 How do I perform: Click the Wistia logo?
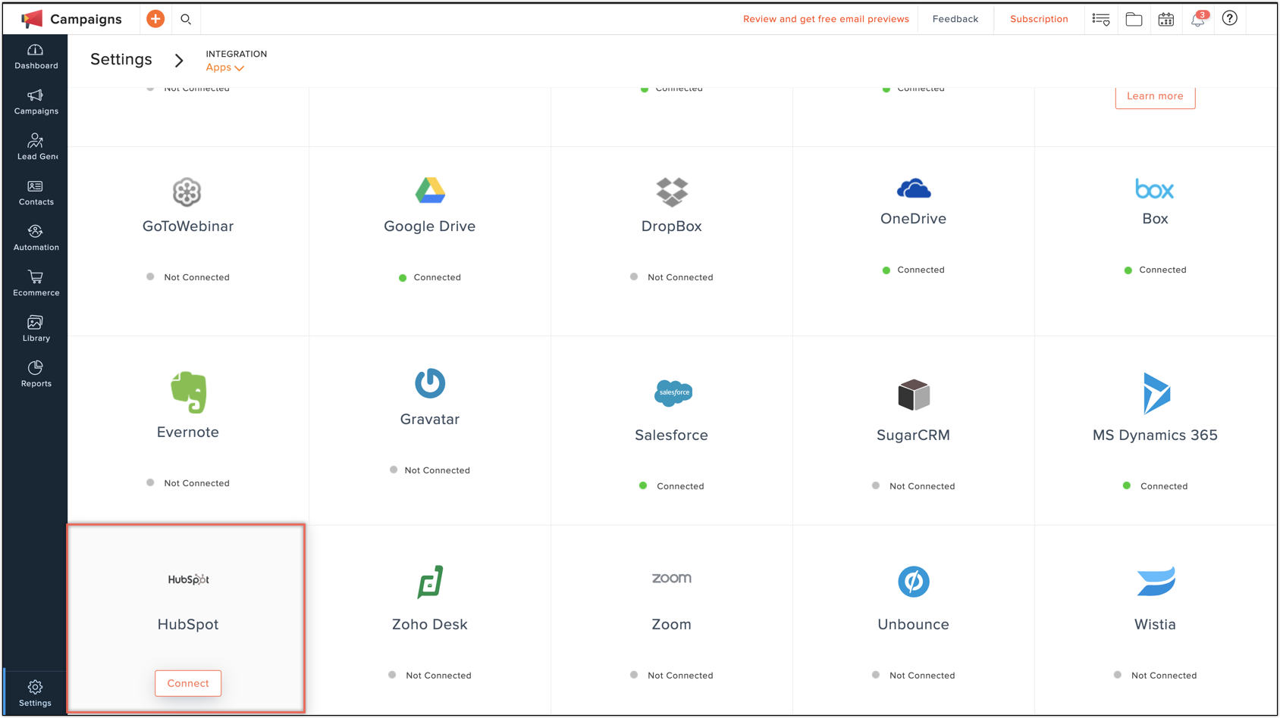click(1156, 581)
